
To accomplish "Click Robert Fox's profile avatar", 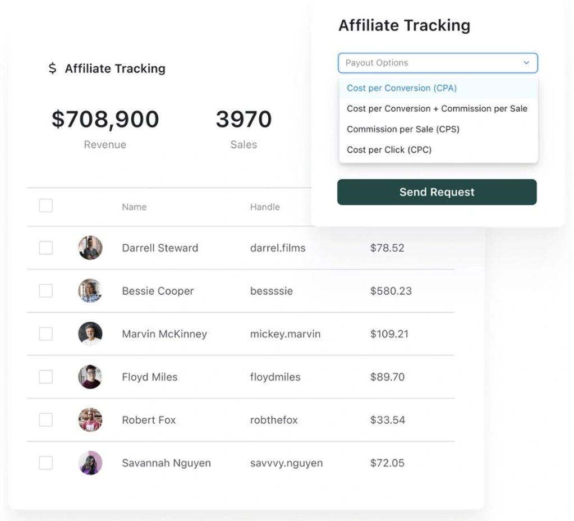I will [90, 420].
